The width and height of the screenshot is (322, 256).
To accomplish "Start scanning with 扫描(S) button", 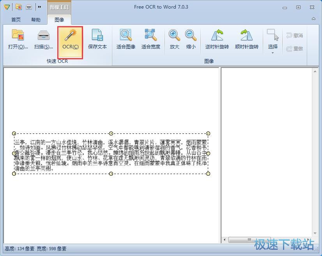I will 44,39.
